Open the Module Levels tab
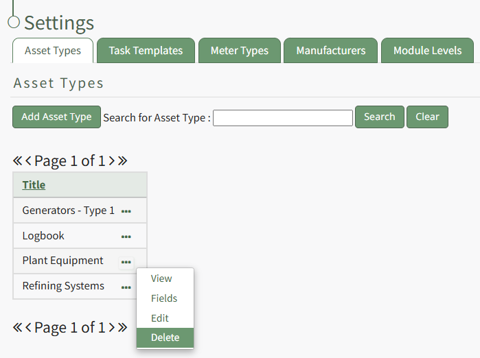 click(x=427, y=51)
